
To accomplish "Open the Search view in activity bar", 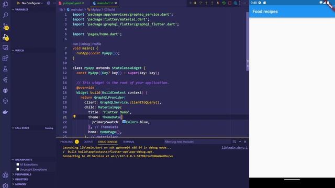I will click(x=5, y=15).
